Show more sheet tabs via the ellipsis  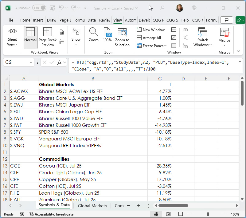coord(128,206)
